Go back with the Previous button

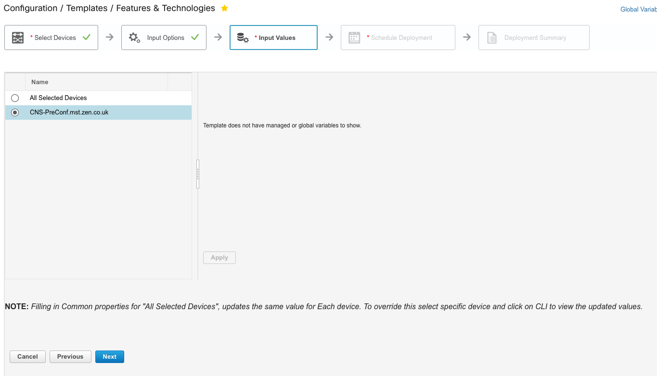(x=70, y=357)
